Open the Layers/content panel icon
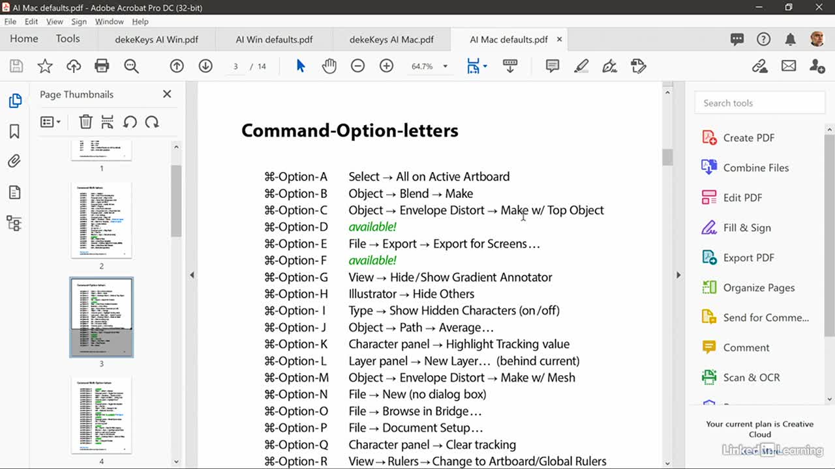Screen dimensions: 835x469 (14, 193)
